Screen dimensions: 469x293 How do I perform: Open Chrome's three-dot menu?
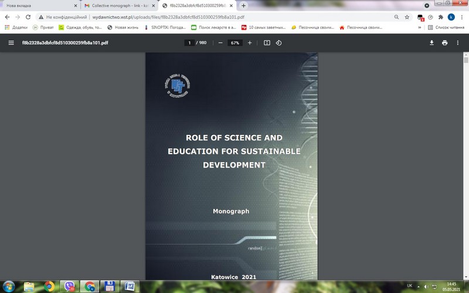point(461,17)
